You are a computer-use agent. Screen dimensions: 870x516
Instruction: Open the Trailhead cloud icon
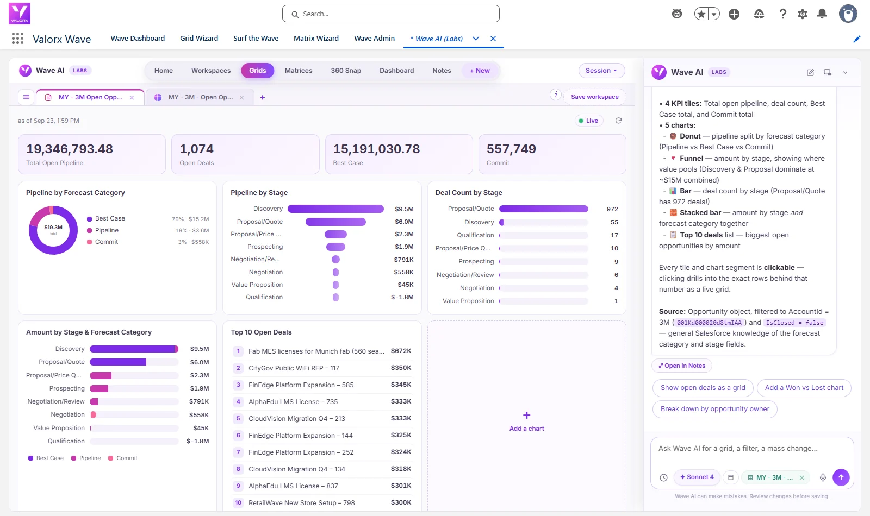coord(759,14)
